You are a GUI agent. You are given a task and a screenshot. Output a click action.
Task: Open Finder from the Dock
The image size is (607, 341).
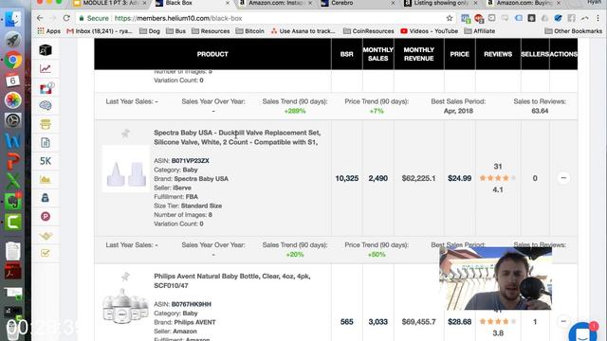[12, 19]
